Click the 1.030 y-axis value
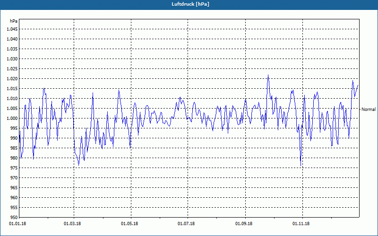Image resolution: width=378 pixels, height=236 pixels. pos(12,59)
